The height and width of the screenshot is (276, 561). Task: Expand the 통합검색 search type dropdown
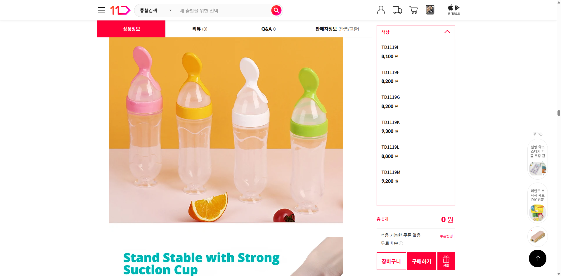(x=155, y=11)
